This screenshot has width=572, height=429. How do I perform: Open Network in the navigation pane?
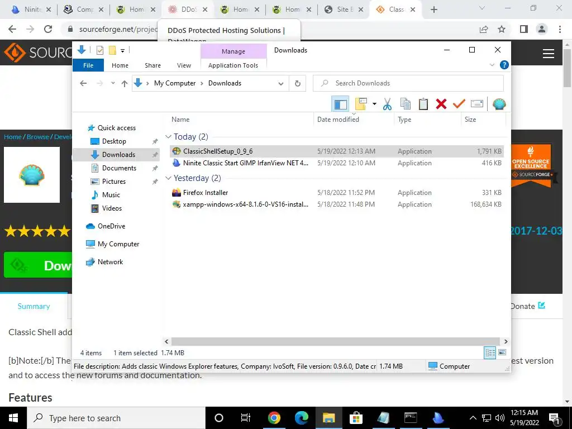(x=110, y=262)
